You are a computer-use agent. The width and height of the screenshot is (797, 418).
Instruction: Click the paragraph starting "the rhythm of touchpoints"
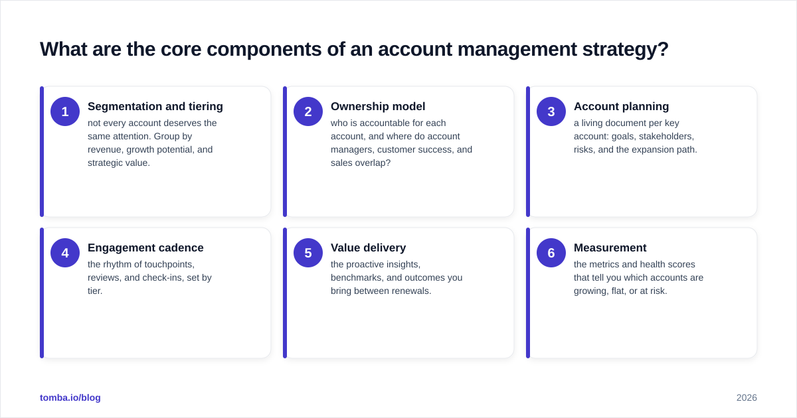tap(150, 277)
